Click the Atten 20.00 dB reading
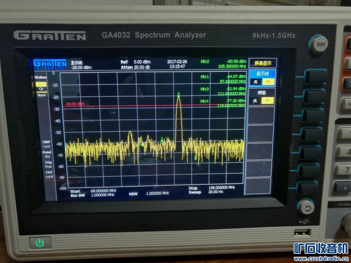The image size is (351, 263). point(135,67)
